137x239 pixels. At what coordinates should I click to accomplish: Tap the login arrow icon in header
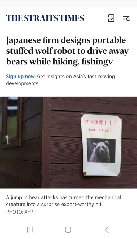[111, 18]
